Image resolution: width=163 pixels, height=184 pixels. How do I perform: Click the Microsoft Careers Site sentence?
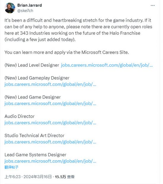click(x=67, y=52)
